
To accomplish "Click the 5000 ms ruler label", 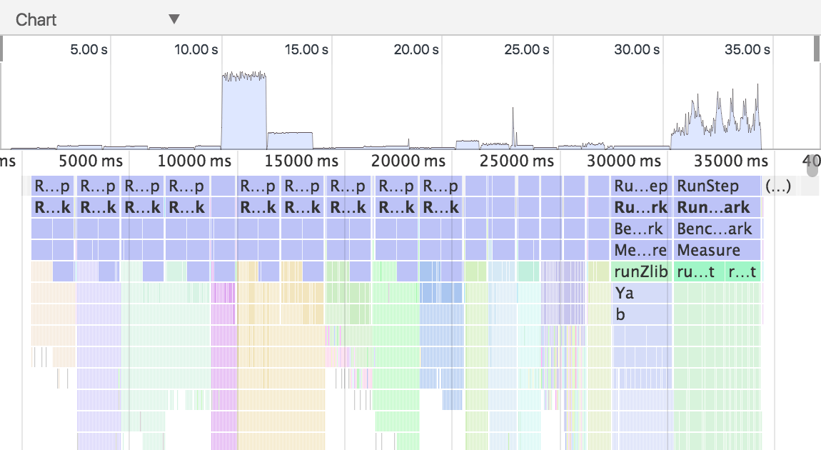I will click(x=91, y=161).
